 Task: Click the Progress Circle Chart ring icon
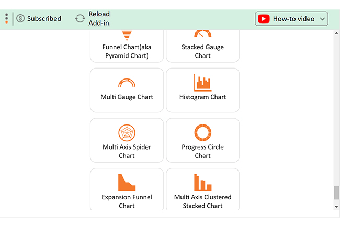203,132
